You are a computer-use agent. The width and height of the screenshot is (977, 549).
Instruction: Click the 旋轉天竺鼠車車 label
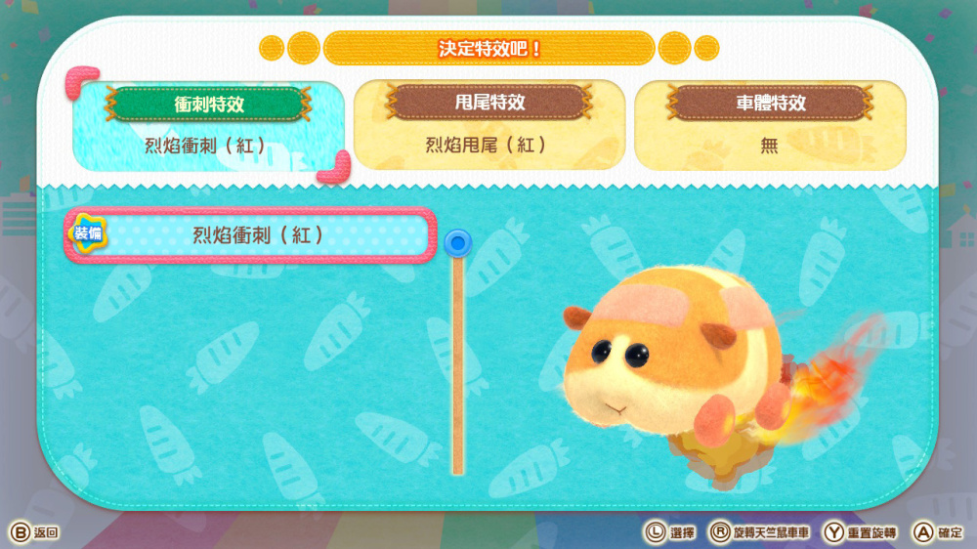click(771, 532)
